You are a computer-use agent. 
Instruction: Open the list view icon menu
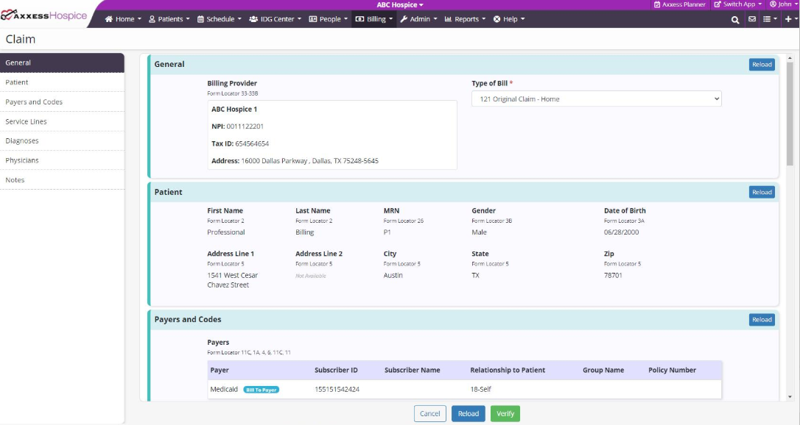(x=770, y=20)
